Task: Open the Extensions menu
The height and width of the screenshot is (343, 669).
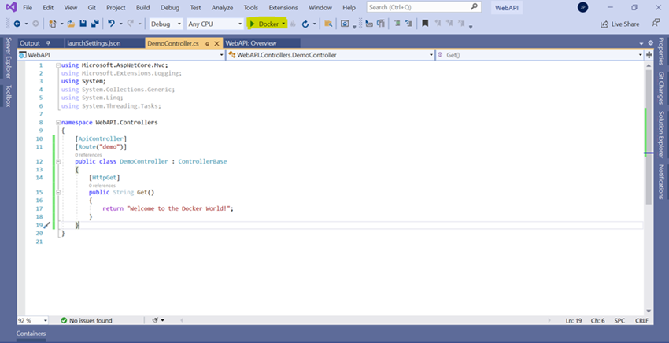Action: (283, 7)
